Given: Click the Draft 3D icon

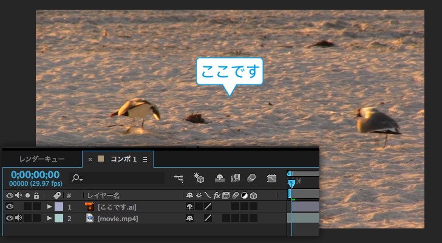Looking at the screenshot, I should tap(199, 178).
